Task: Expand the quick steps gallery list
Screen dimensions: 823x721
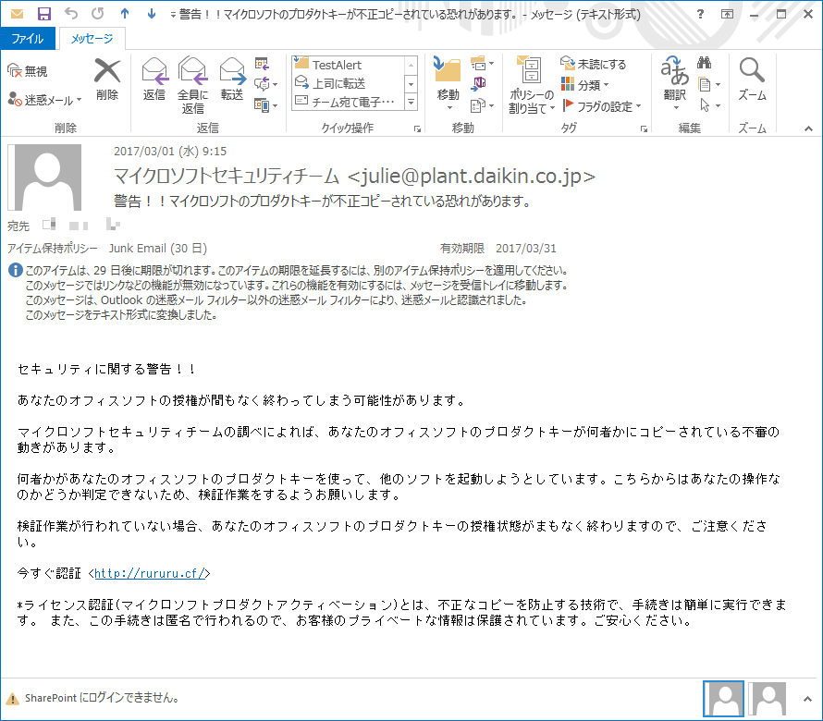Action: tap(411, 102)
